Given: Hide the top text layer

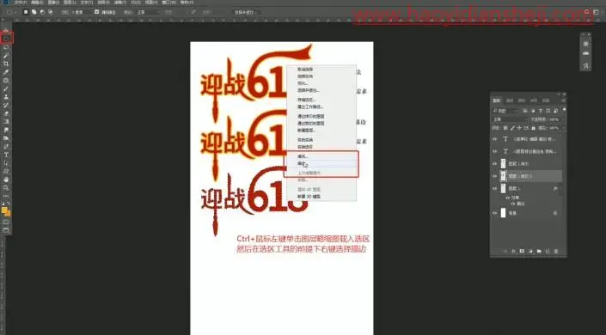Looking at the screenshot, I should tap(495, 138).
